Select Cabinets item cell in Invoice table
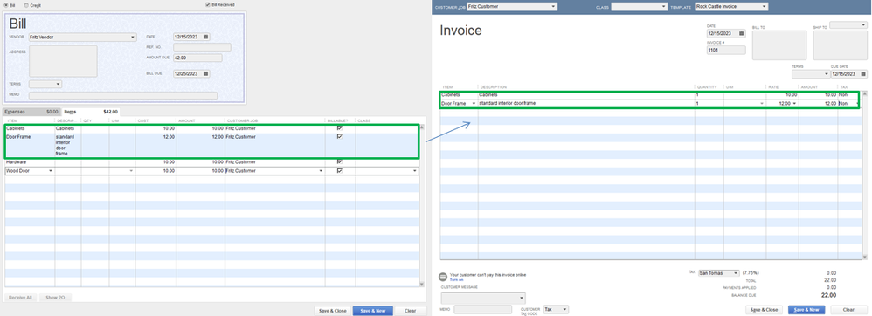Image resolution: width=872 pixels, height=316 pixels. tap(459, 95)
